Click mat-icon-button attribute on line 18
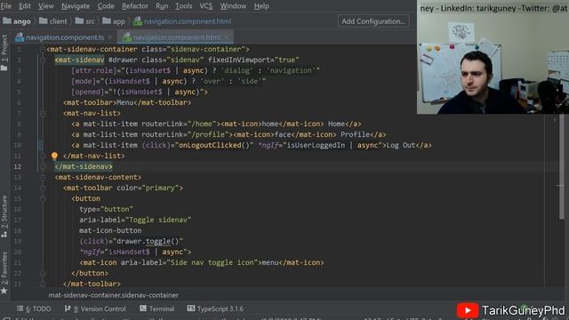The width and height of the screenshot is (569, 320). coord(110,231)
